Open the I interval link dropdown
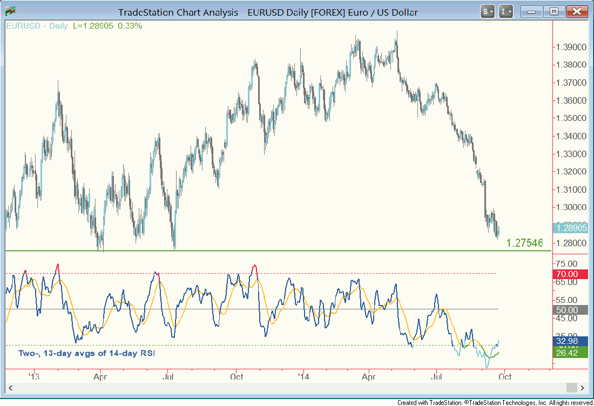The height and width of the screenshot is (406, 594). click(x=506, y=11)
